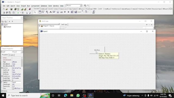Select the ActionList component icon
This screenshot has width=174, height=98.
[94, 12]
